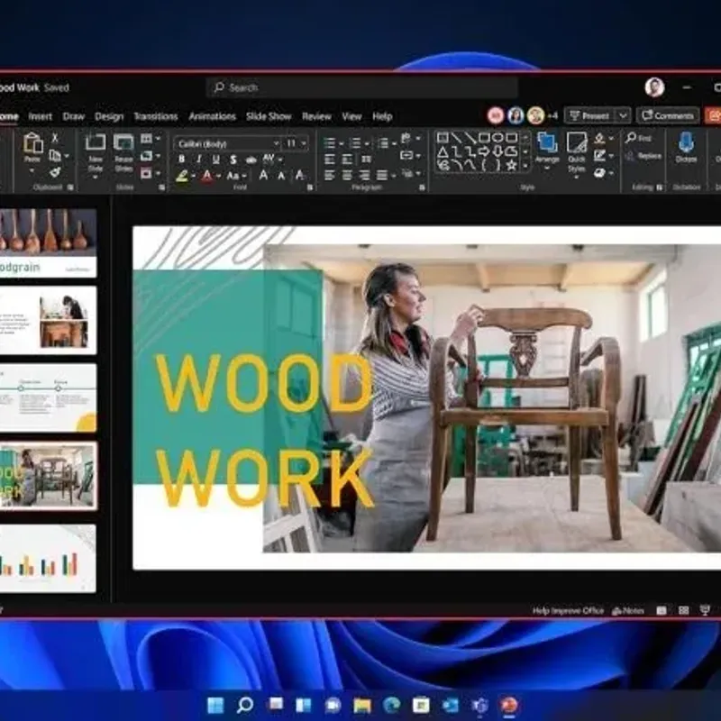Align text right in Paragraph group

click(x=364, y=175)
